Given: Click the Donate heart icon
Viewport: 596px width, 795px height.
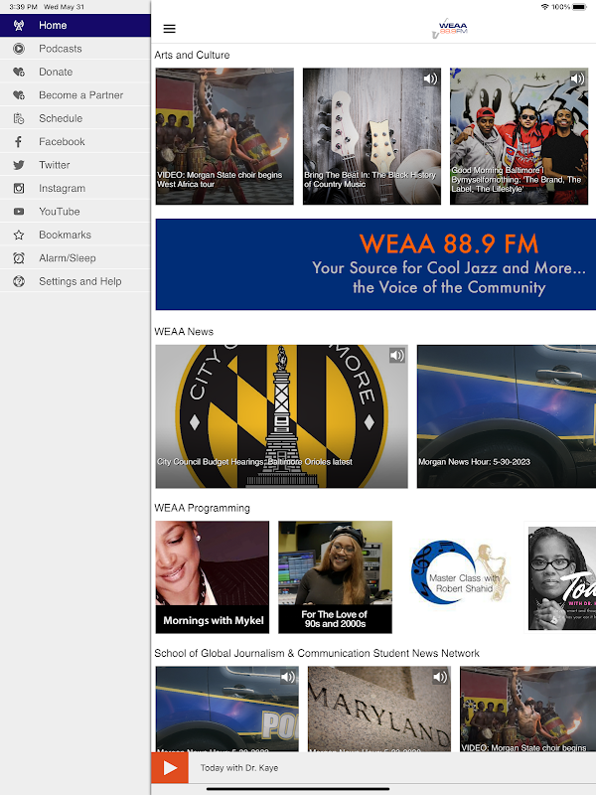Looking at the screenshot, I should [19, 72].
